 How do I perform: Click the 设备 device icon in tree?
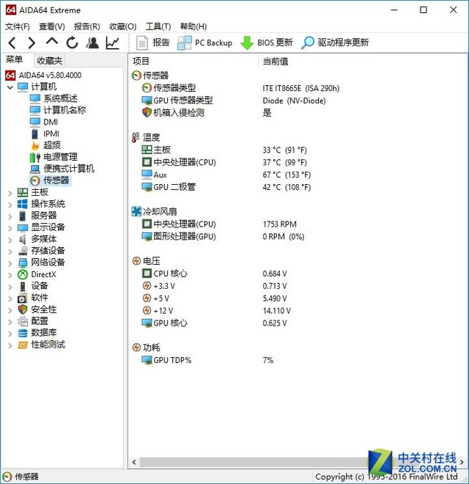(x=23, y=286)
